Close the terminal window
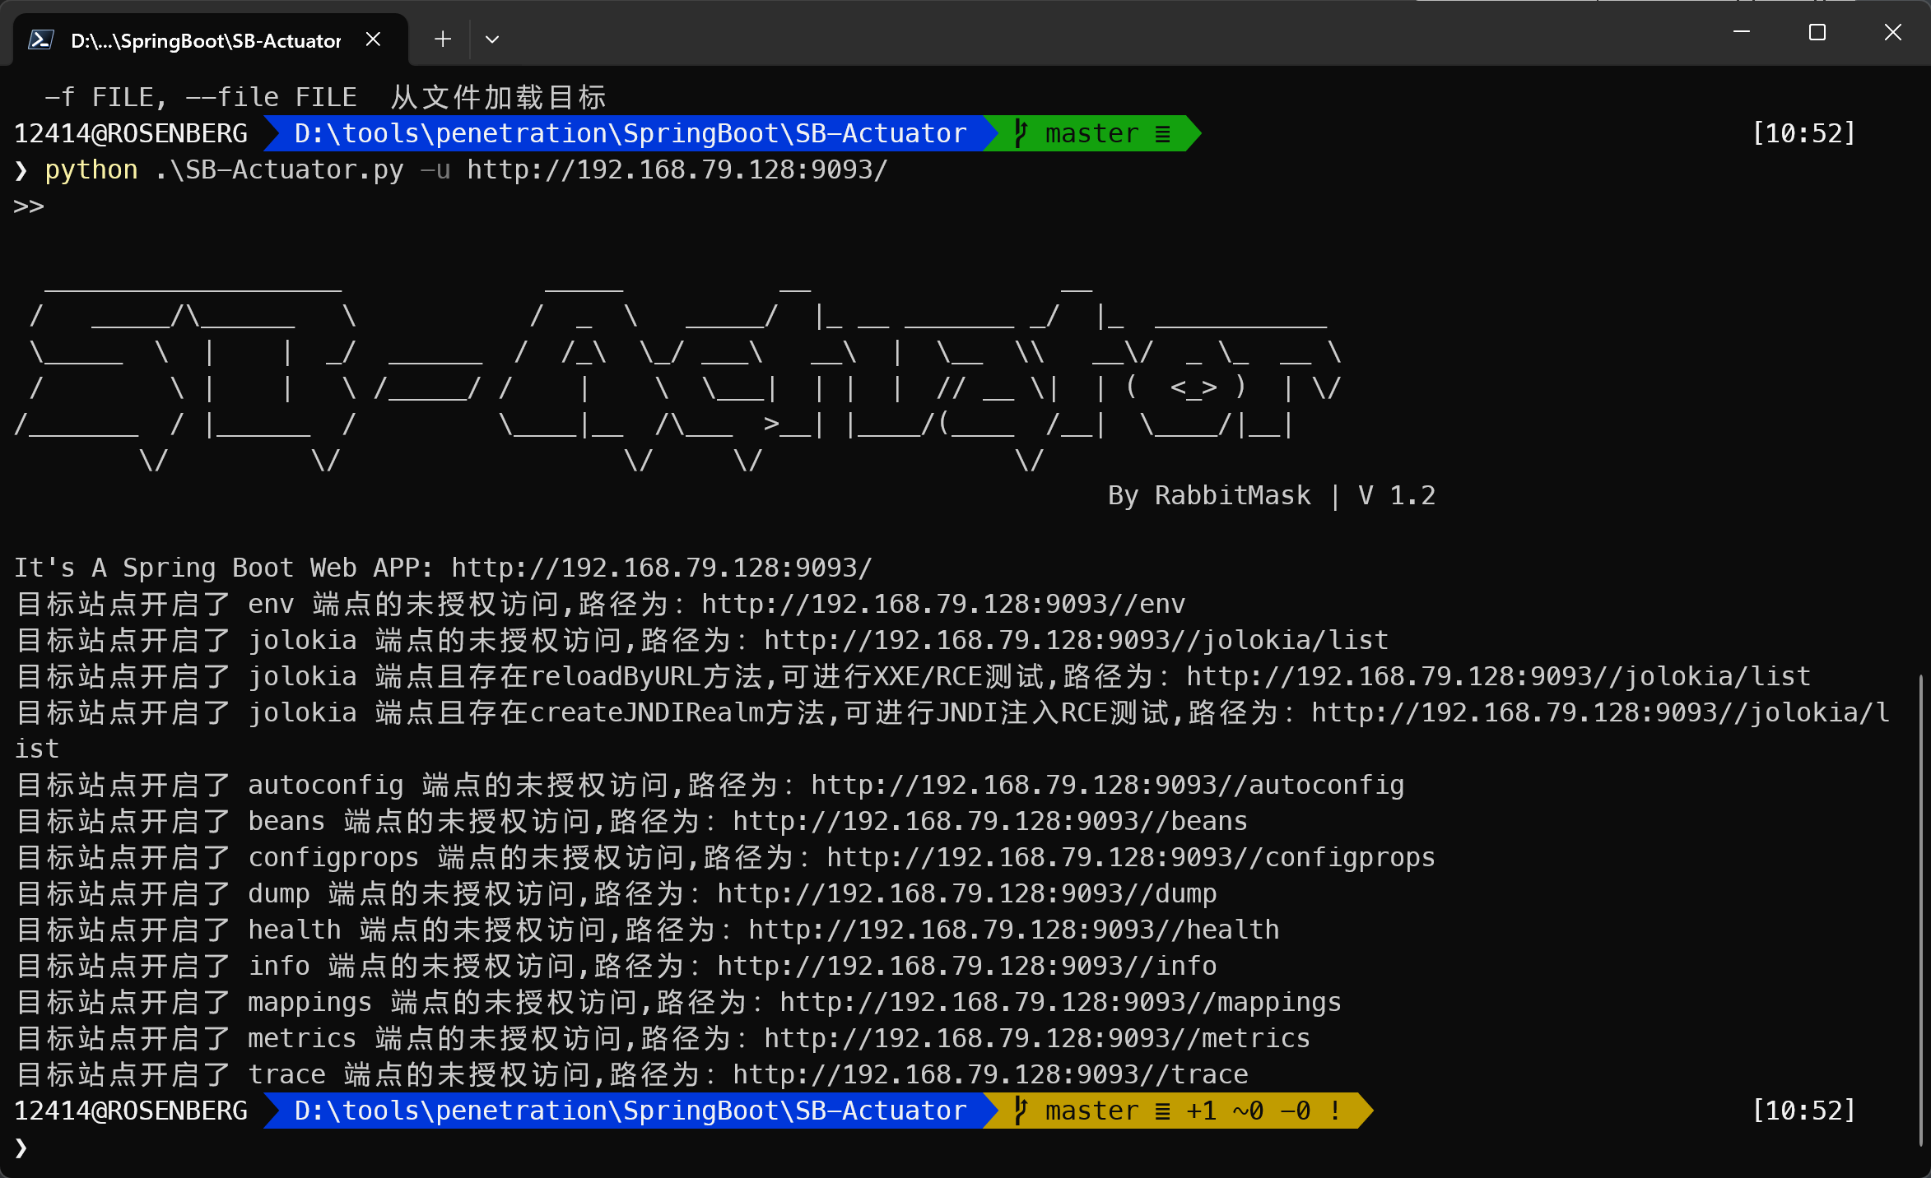Image resolution: width=1931 pixels, height=1178 pixels. 1892,32
